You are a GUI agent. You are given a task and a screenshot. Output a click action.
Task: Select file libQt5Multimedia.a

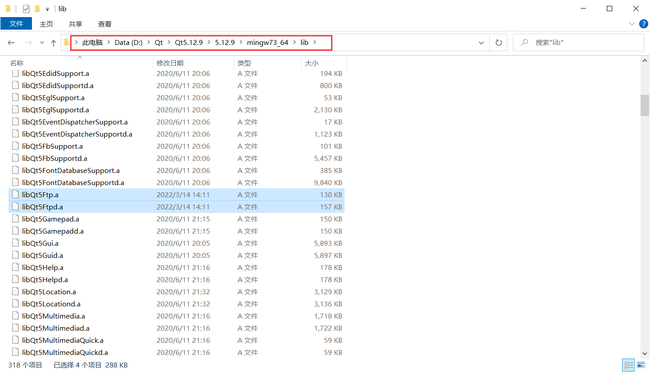176,316
